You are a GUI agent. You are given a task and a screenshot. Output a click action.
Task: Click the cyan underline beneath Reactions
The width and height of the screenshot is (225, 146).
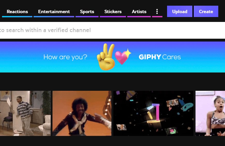point(17,17)
